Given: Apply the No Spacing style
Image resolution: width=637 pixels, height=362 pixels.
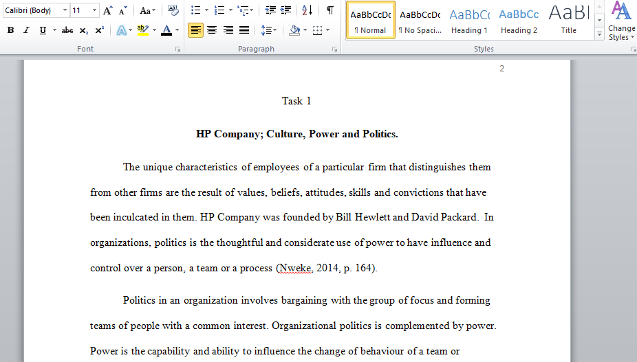Looking at the screenshot, I should coord(420,21).
